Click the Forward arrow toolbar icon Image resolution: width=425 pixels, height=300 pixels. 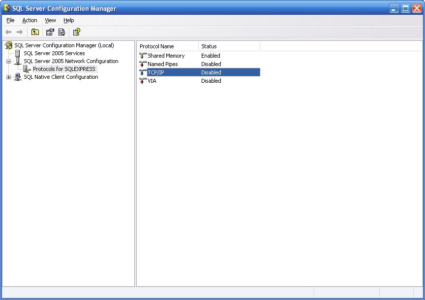tap(20, 32)
